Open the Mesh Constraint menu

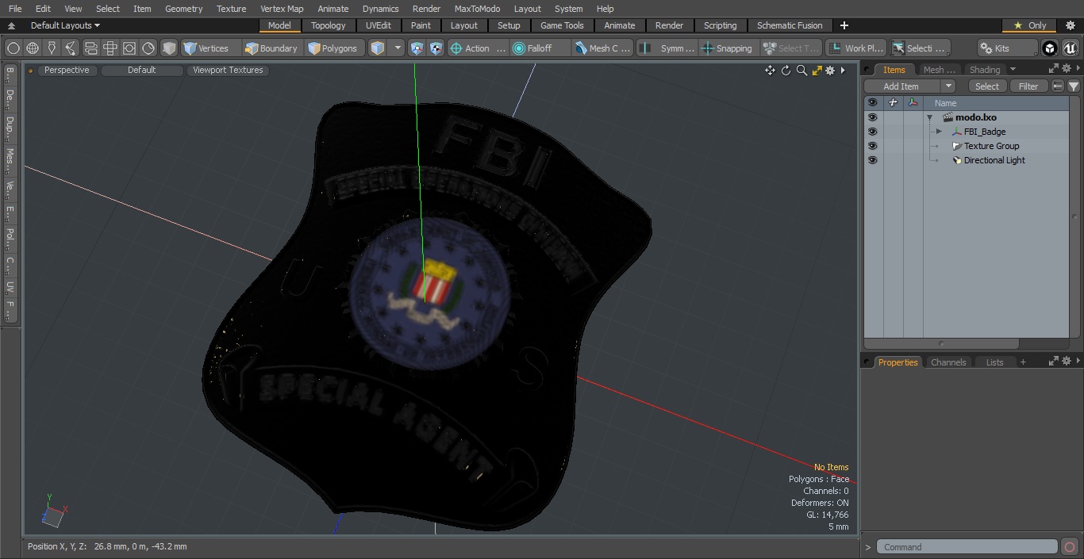point(603,48)
